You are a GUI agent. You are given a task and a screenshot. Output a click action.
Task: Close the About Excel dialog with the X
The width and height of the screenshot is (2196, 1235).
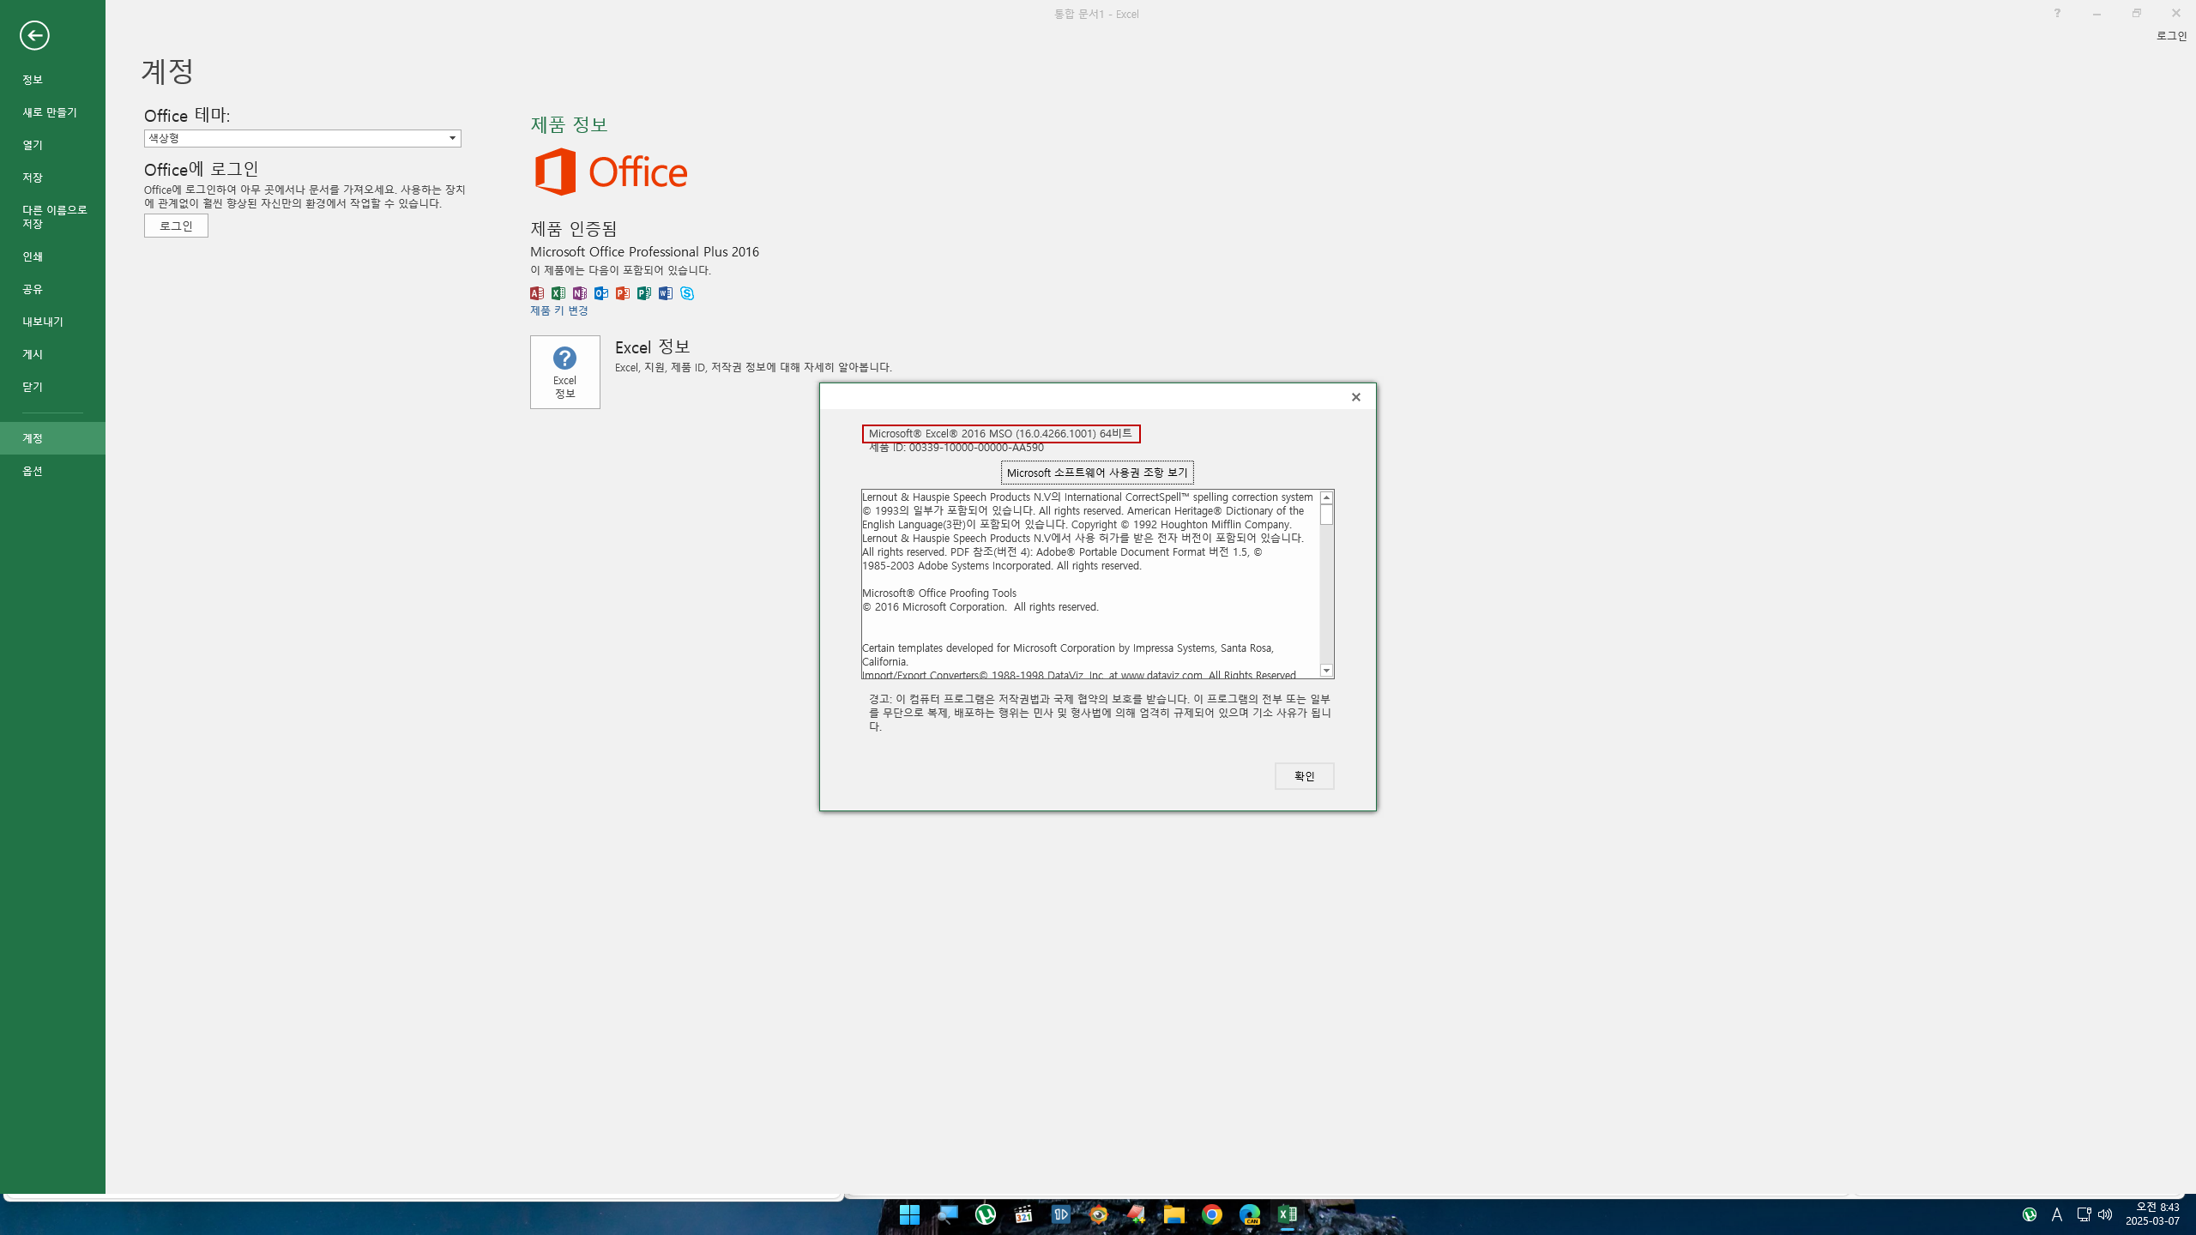[1356, 397]
